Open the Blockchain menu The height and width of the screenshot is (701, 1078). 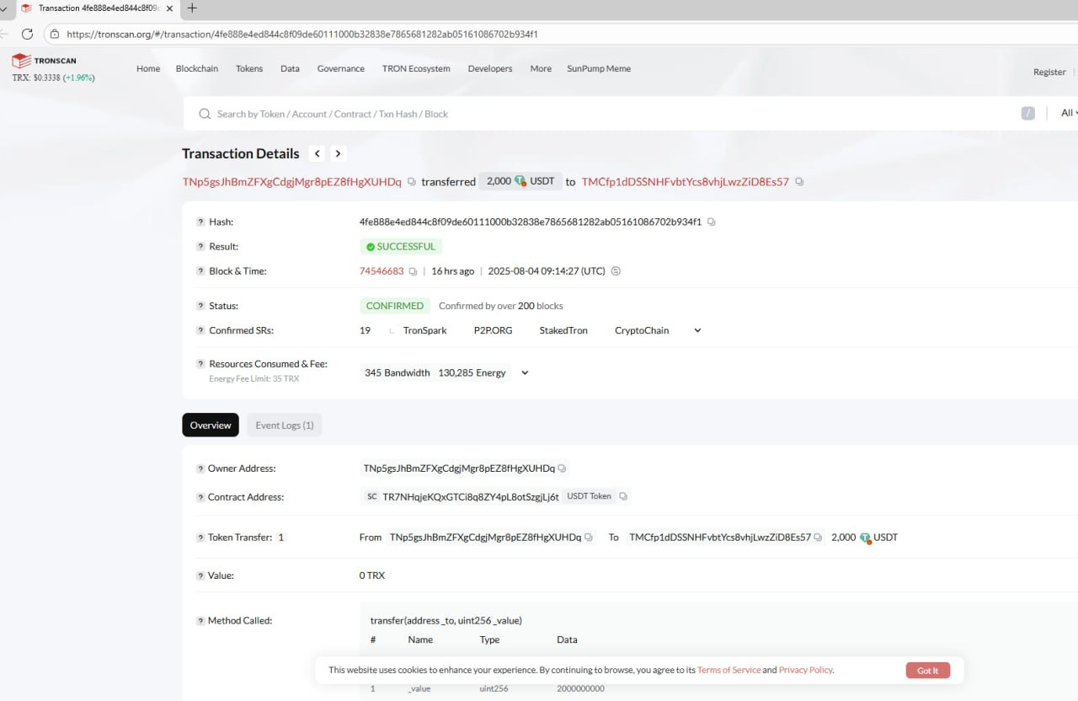[x=197, y=69]
